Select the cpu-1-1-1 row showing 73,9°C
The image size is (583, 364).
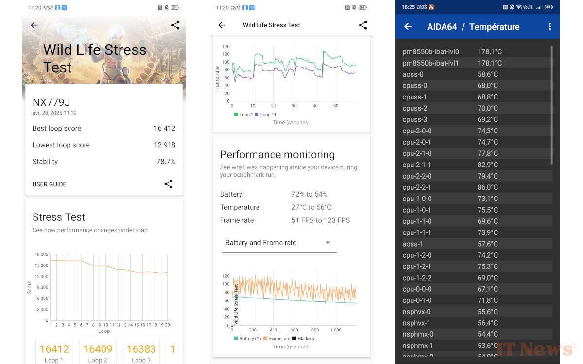477,232
